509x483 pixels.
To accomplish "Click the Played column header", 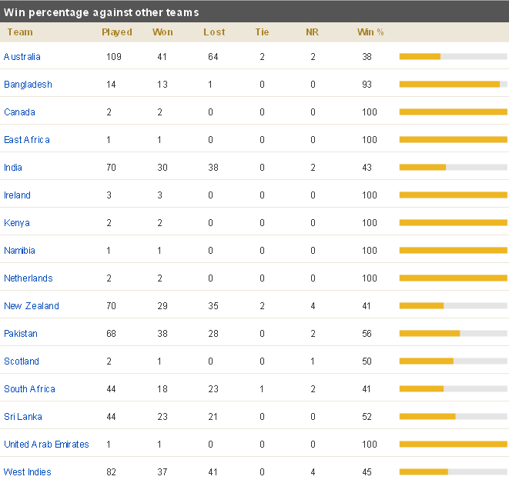I will point(117,32).
